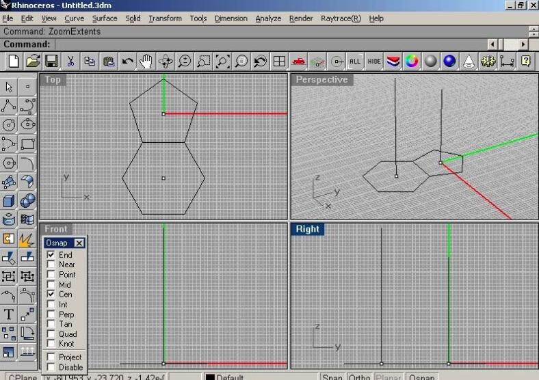Click the HIDE objects toolbar button

[x=373, y=62]
